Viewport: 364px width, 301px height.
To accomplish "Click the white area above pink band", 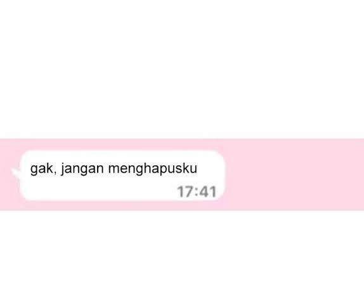I will click(182, 68).
